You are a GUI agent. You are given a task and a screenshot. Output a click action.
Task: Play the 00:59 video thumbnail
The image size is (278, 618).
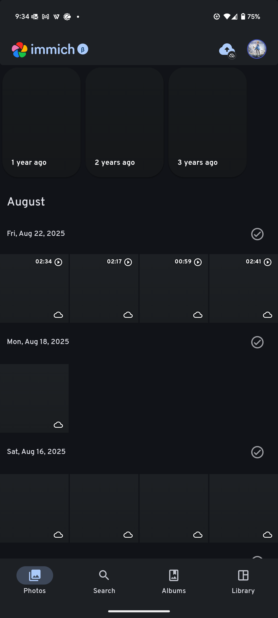tap(174, 288)
